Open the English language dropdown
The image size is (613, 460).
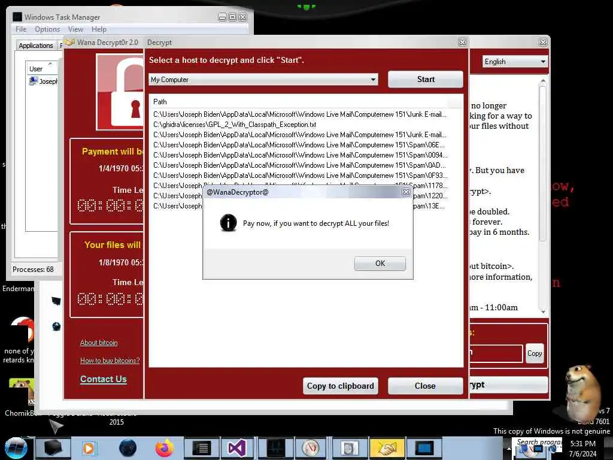515,62
